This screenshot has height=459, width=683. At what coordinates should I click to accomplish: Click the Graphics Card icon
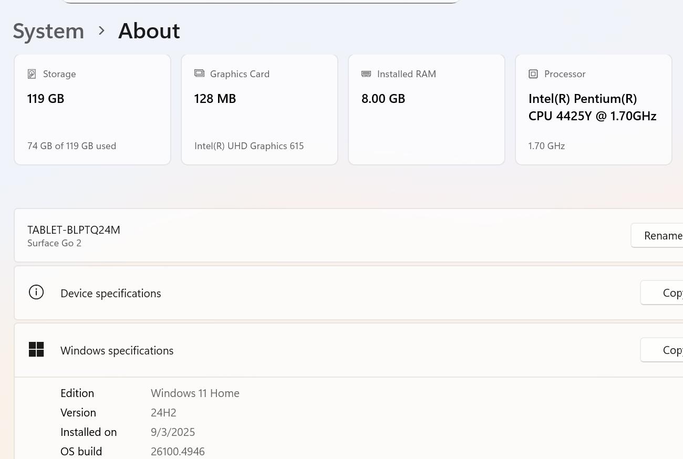point(199,74)
